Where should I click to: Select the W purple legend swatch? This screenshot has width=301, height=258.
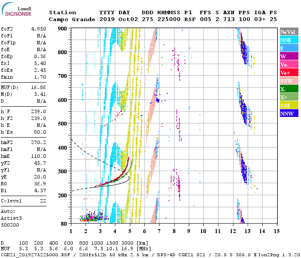[289, 56]
